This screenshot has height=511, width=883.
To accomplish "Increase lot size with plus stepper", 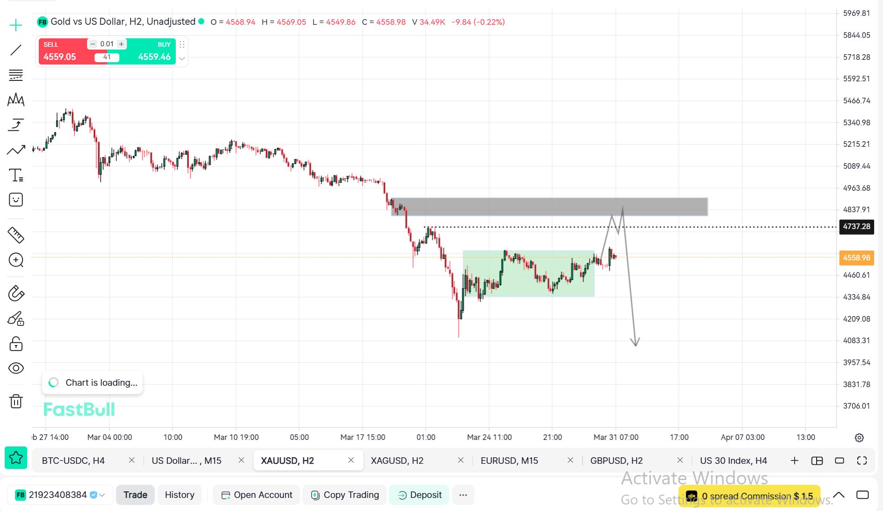I will click(x=121, y=44).
